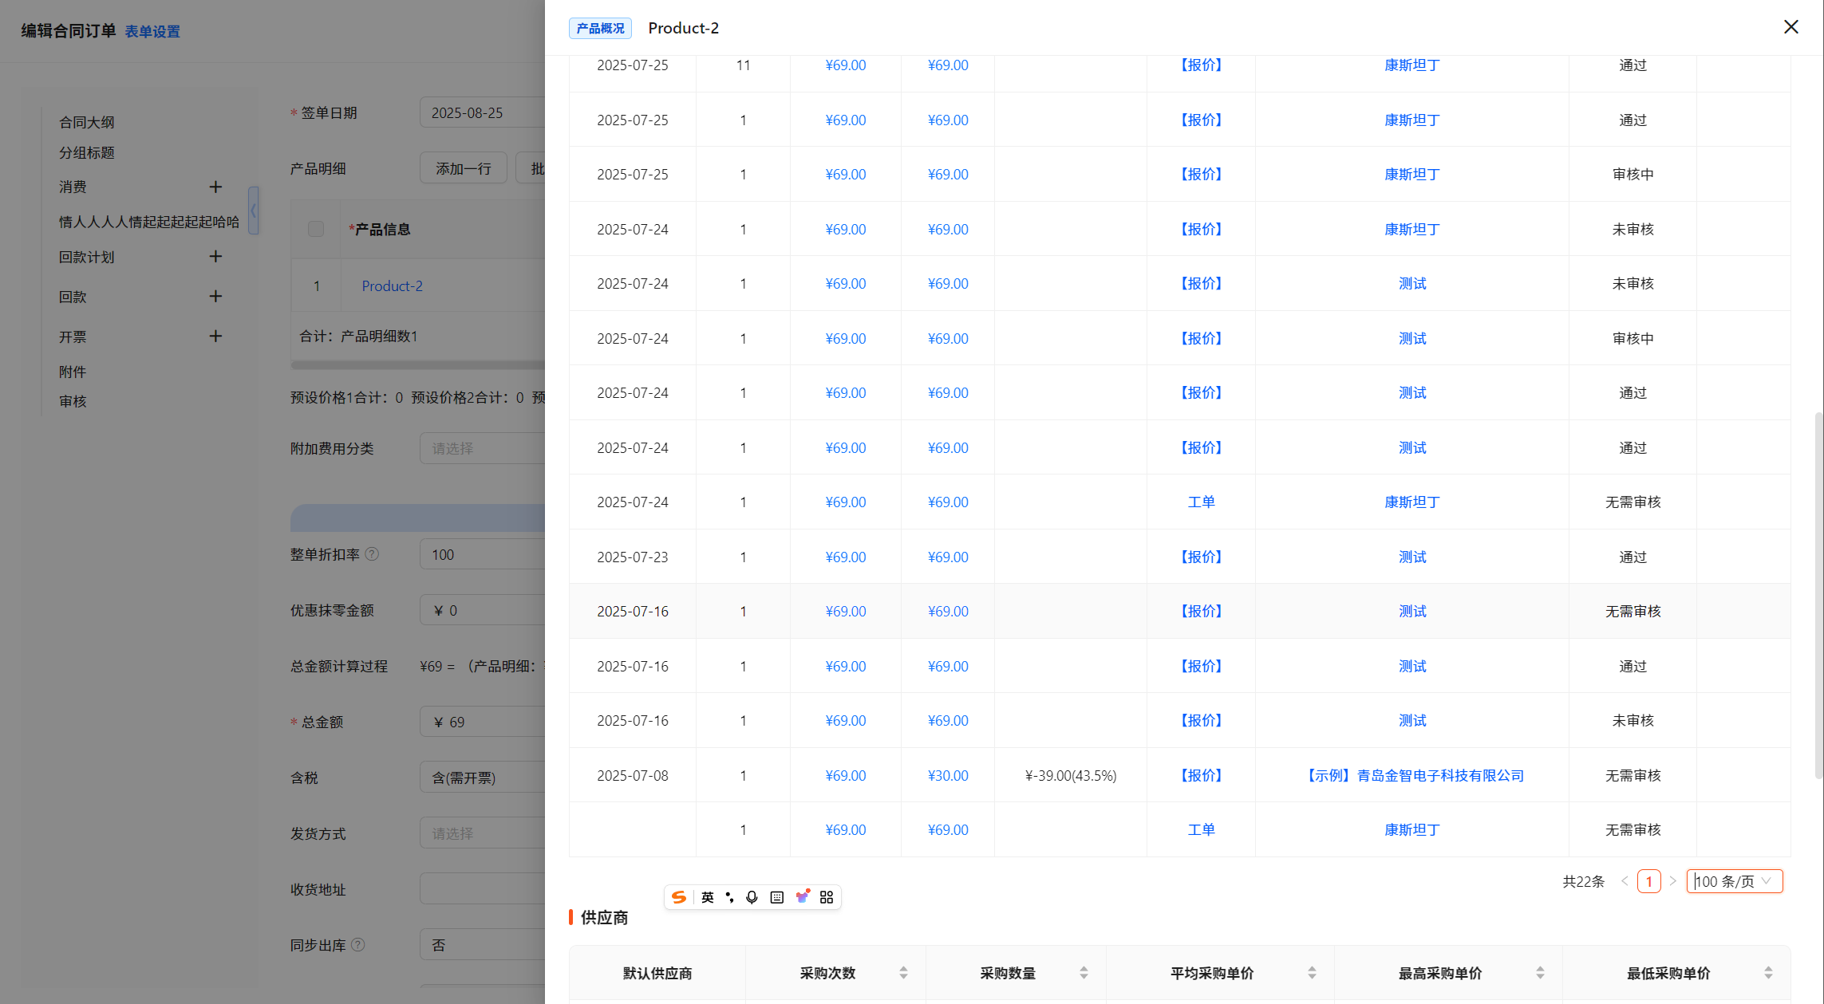Click the Sogou input method logo
The image size is (1824, 1004).
pos(679,897)
